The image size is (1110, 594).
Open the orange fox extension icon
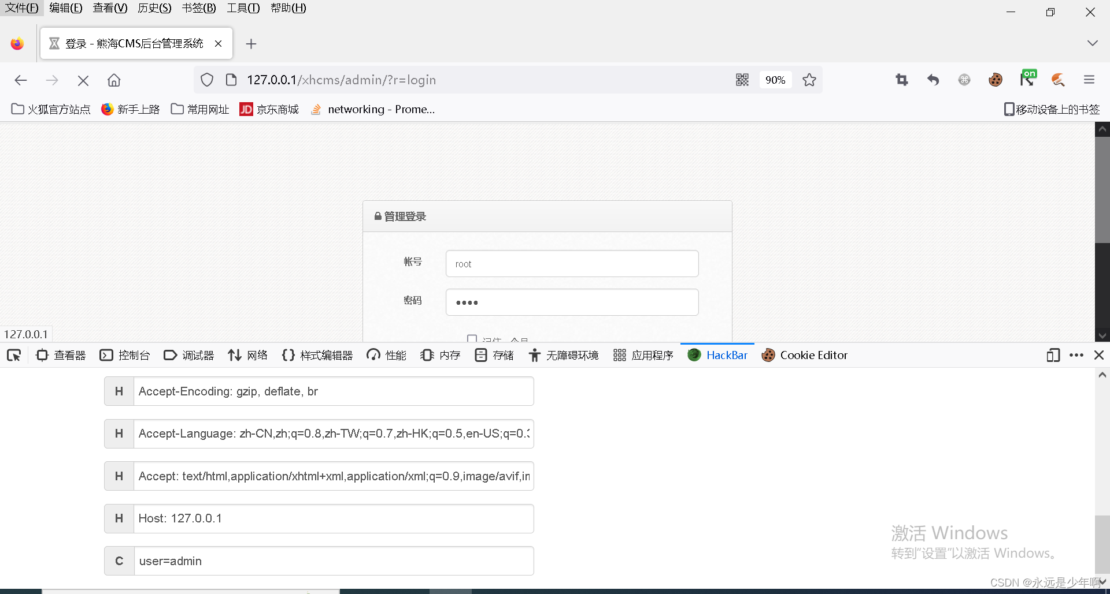(x=1058, y=80)
